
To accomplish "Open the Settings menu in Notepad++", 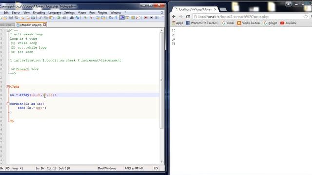I will [69, 12].
